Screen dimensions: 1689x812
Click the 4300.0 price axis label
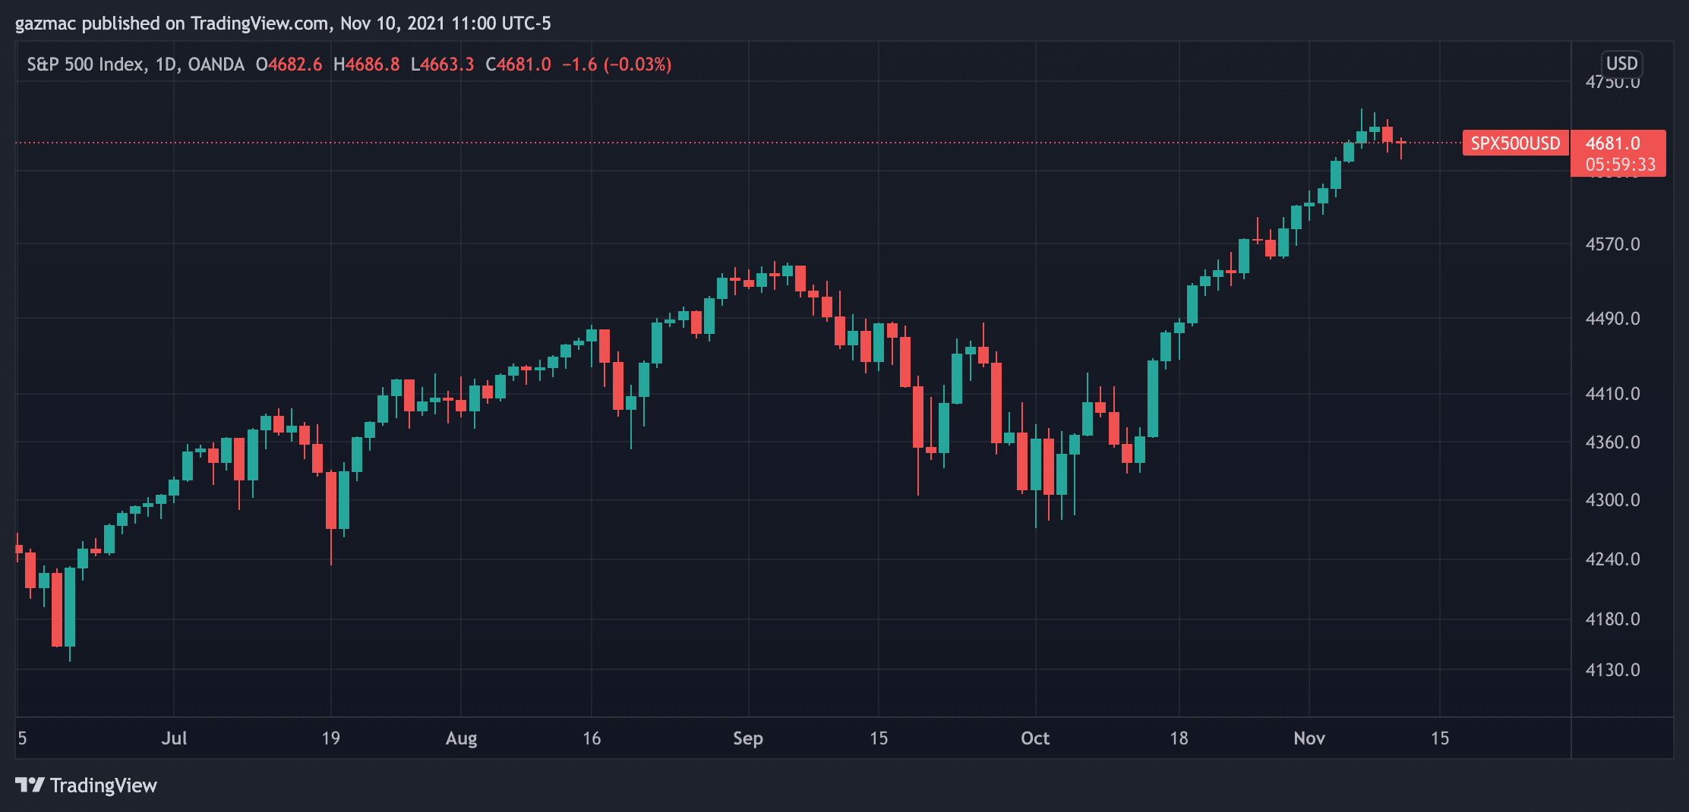[1612, 500]
